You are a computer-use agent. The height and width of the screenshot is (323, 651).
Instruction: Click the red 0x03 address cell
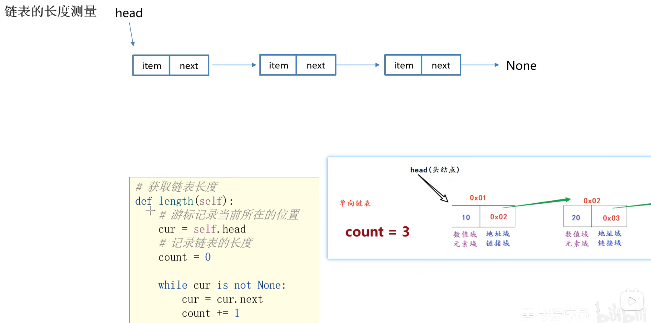[x=611, y=218]
